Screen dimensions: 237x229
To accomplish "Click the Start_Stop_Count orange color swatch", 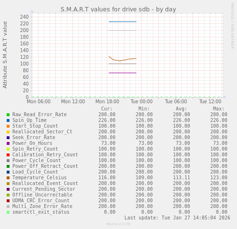I will point(8,126).
